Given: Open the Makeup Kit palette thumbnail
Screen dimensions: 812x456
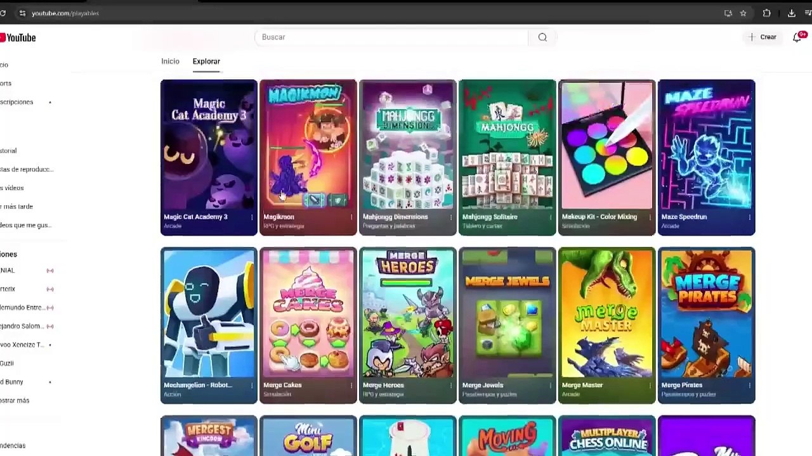Looking at the screenshot, I should point(607,144).
